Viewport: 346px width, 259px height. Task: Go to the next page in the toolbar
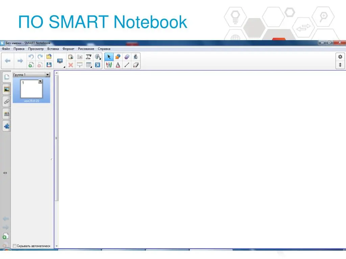click(x=20, y=61)
